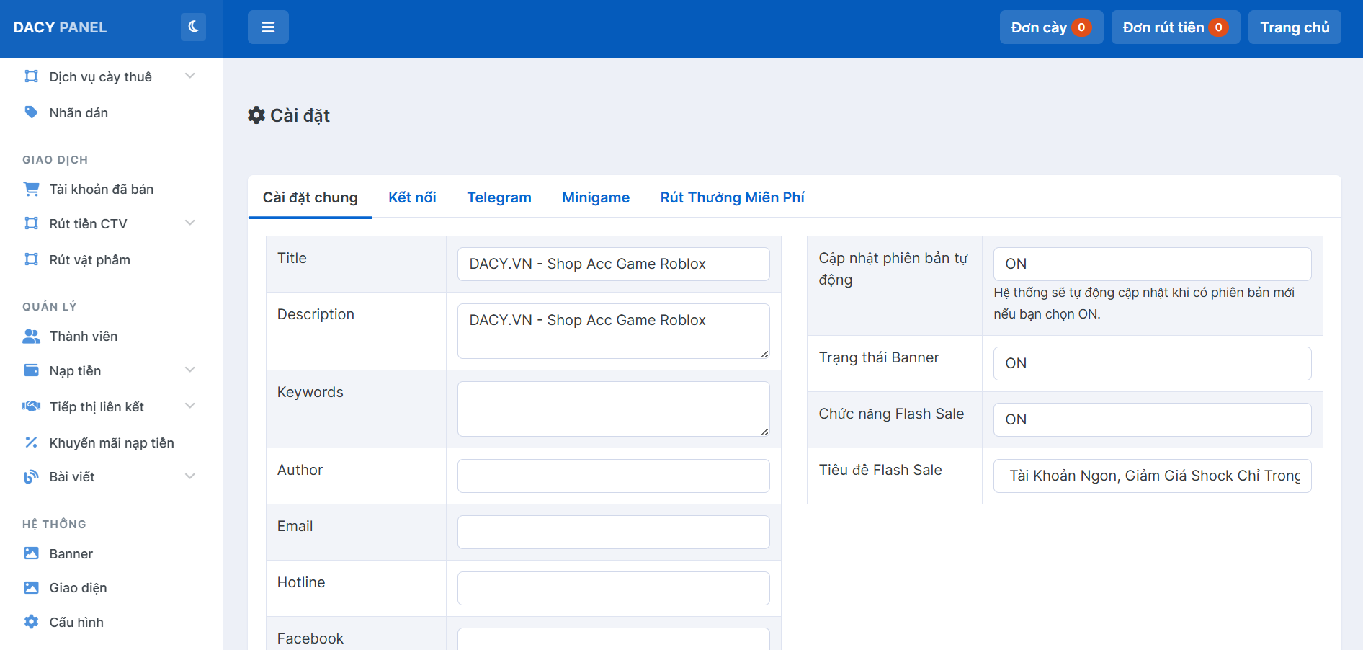The image size is (1363, 650).
Task: Click the Rút tiền CTV icon
Action: (x=31, y=223)
